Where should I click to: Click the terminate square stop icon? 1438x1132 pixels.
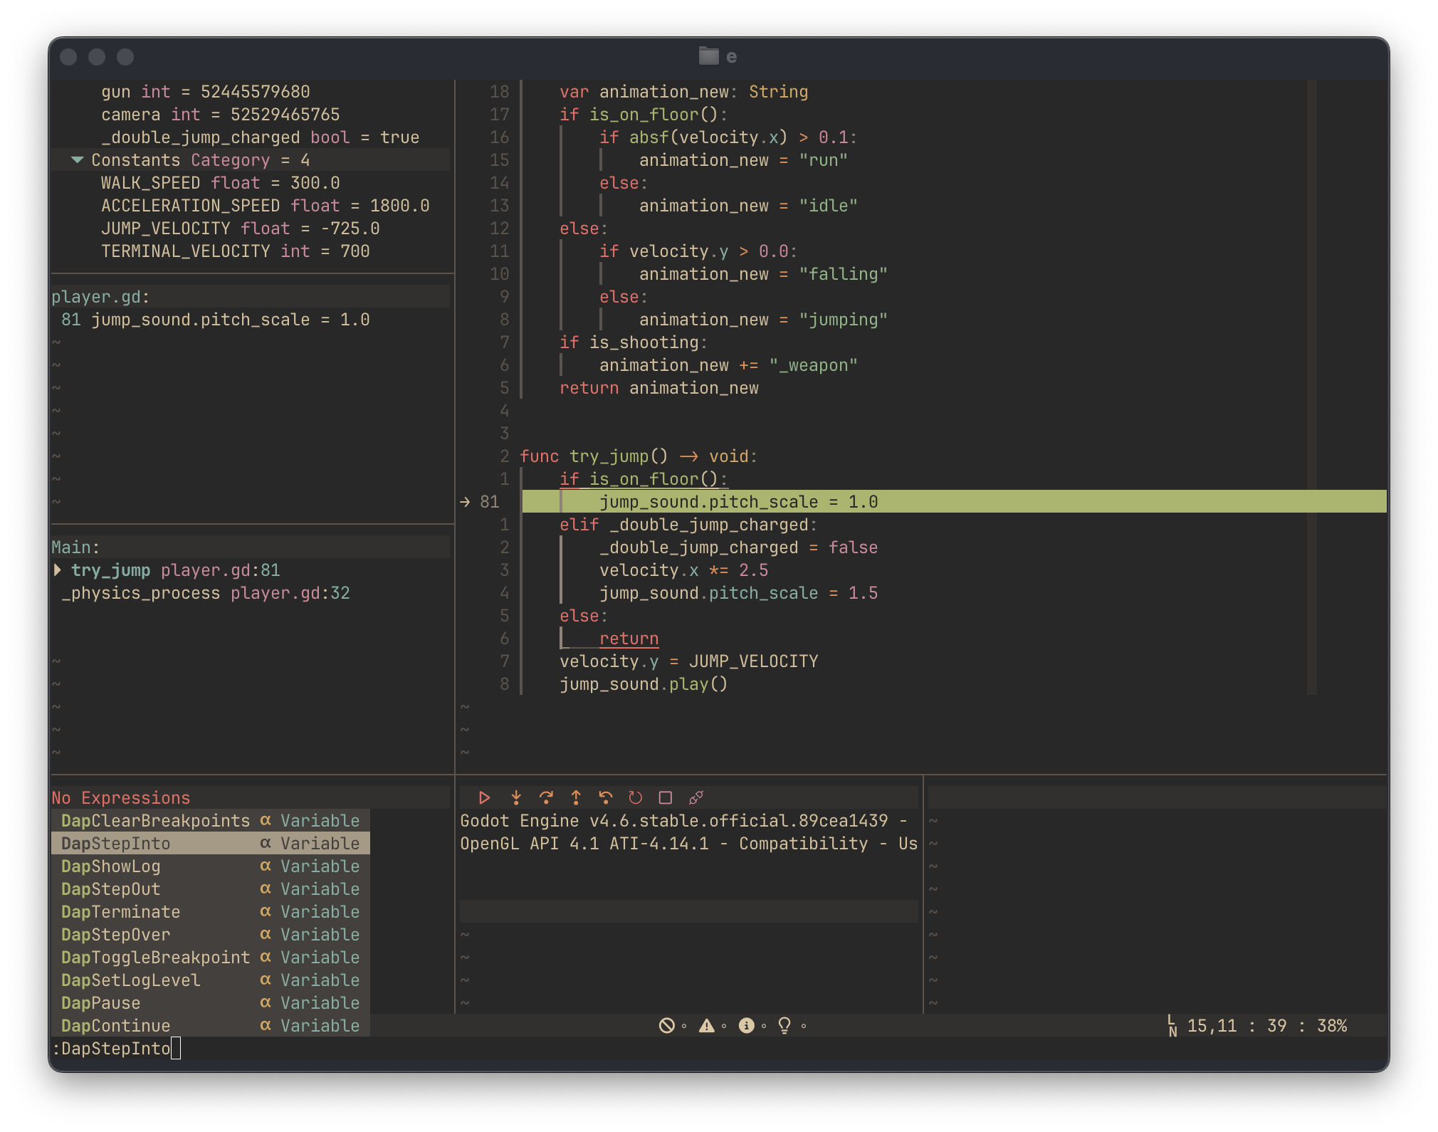tap(666, 797)
